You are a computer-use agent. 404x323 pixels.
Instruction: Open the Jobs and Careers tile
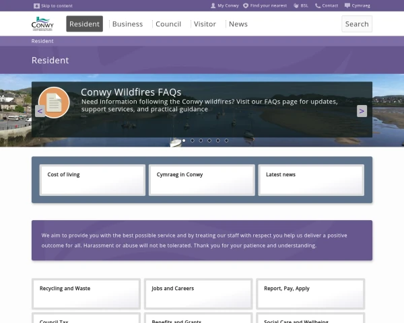(199, 293)
